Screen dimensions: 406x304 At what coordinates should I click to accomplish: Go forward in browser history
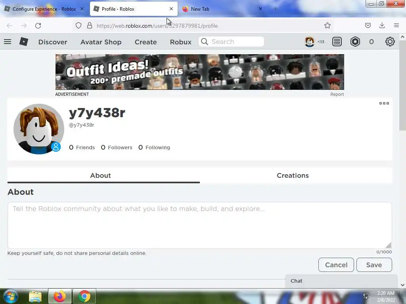click(24, 26)
